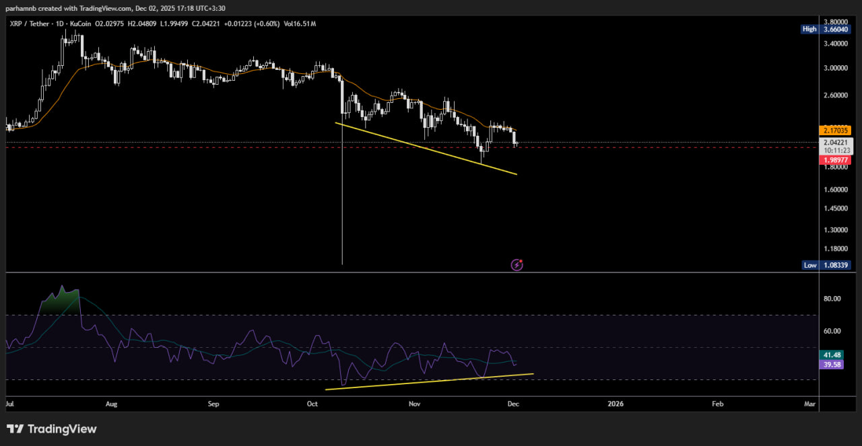Click the long October wick candle

pos(342,202)
